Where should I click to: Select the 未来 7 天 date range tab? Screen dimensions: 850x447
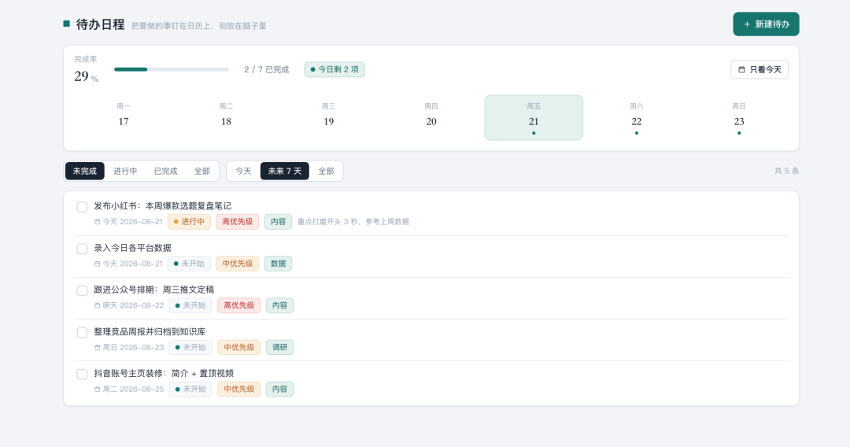285,172
